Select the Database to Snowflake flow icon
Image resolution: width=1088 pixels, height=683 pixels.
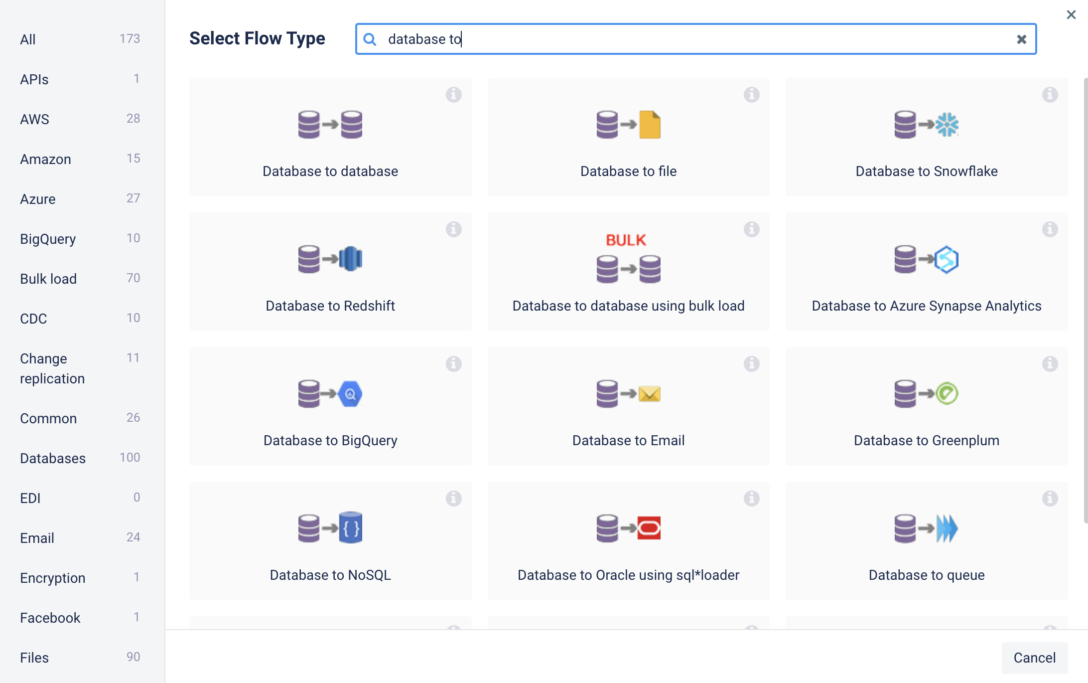pos(926,125)
